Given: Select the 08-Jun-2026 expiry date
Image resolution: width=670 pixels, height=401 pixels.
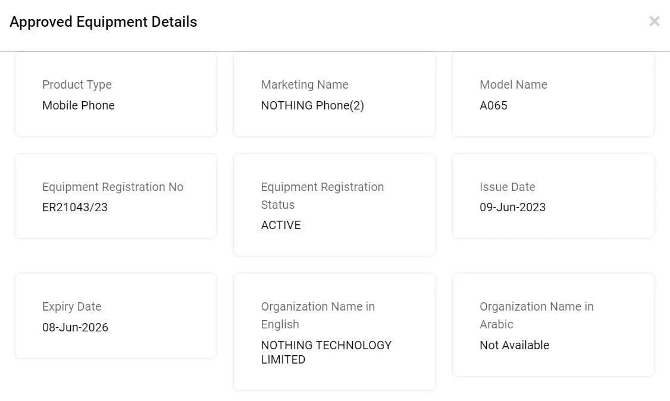Looking at the screenshot, I should coord(75,327).
